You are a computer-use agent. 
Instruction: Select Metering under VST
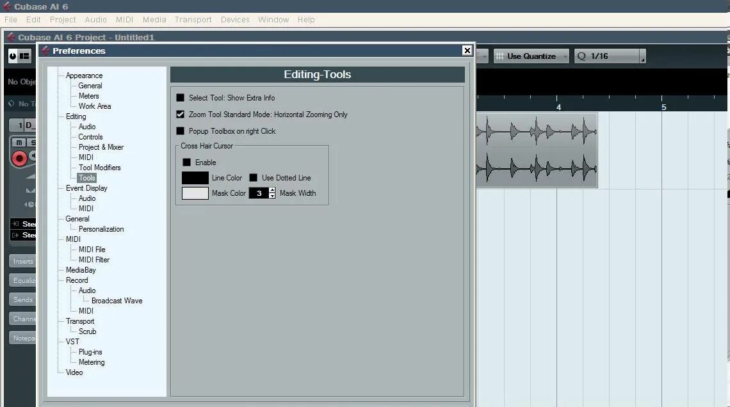click(91, 362)
